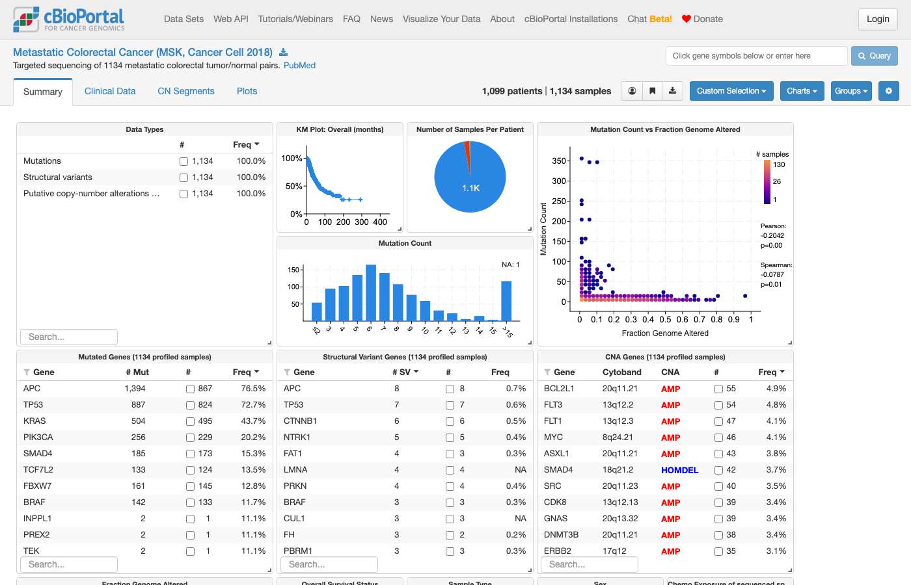Click the gene symbols query input field
The width and height of the screenshot is (911, 585).
(x=756, y=56)
